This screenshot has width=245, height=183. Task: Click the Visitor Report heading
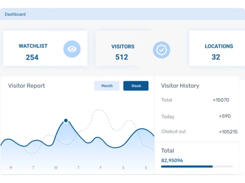(x=26, y=86)
